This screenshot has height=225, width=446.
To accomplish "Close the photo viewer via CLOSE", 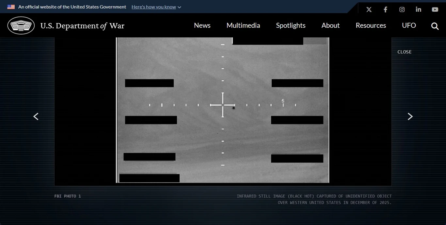I will pyautogui.click(x=404, y=52).
